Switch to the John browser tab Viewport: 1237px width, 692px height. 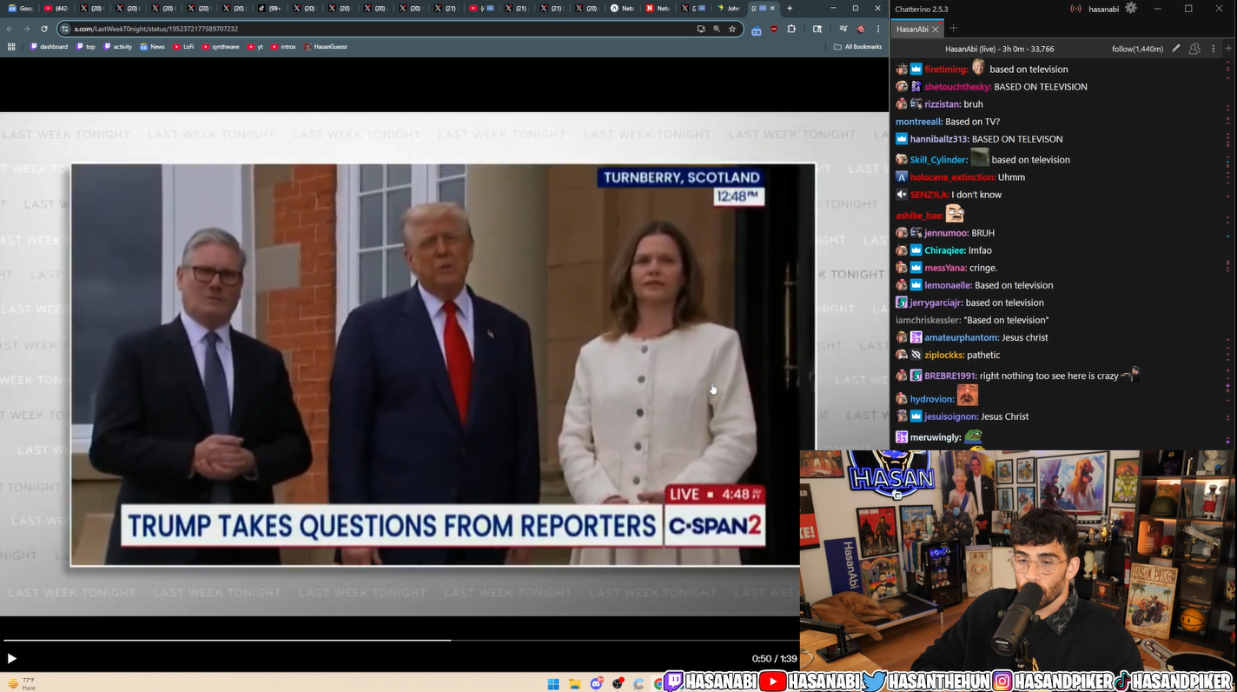point(729,8)
